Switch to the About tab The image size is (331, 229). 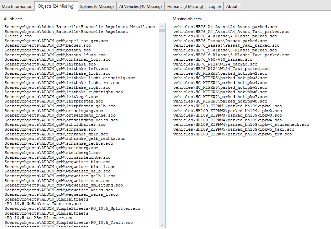[232, 6]
